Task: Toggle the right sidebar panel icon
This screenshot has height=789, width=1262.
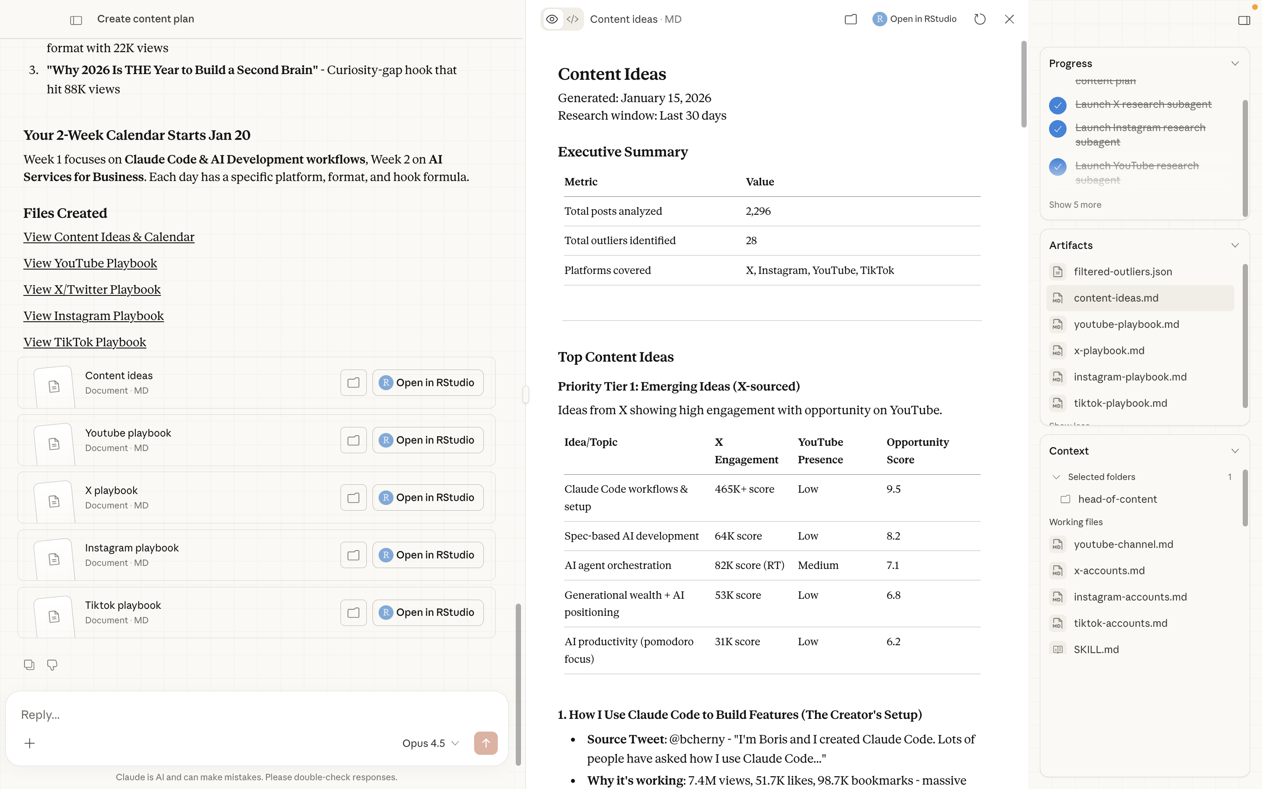Action: click(x=1244, y=20)
